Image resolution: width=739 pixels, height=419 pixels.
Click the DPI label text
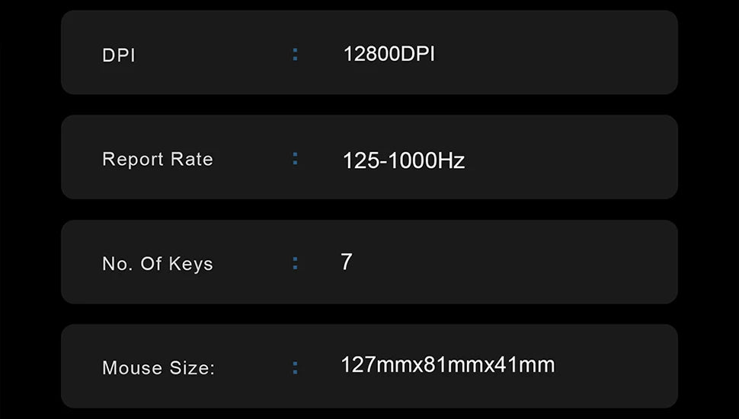(118, 56)
